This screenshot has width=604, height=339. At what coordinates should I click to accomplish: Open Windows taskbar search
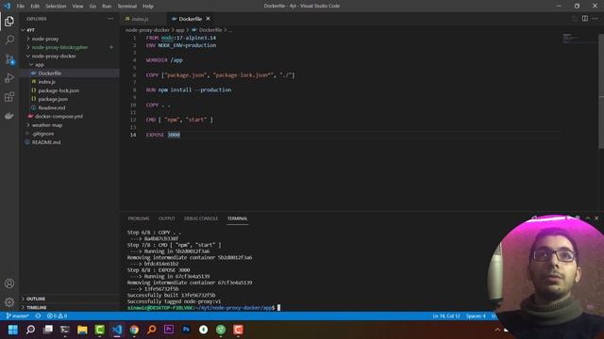(x=30, y=330)
